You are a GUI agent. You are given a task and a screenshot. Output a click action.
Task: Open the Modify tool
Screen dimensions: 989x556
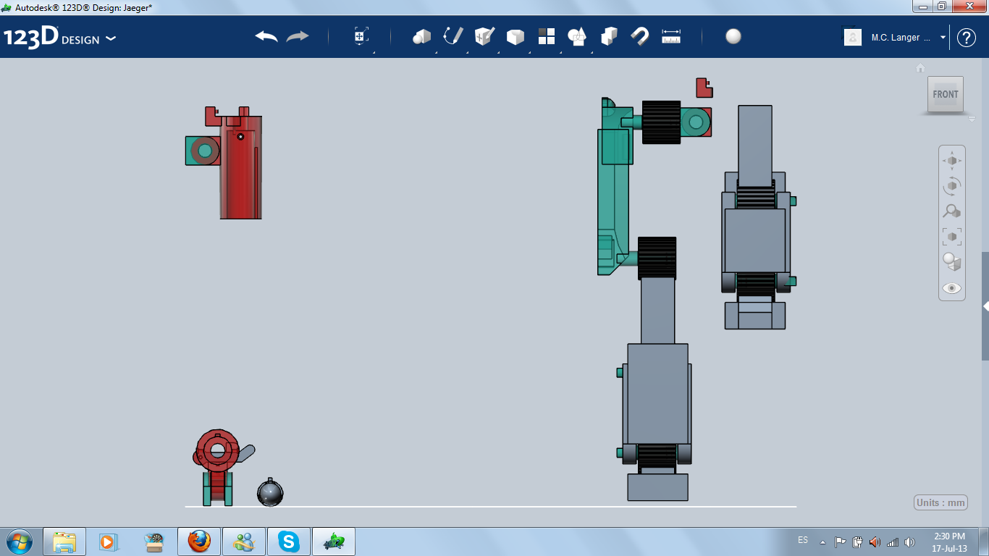(x=515, y=36)
